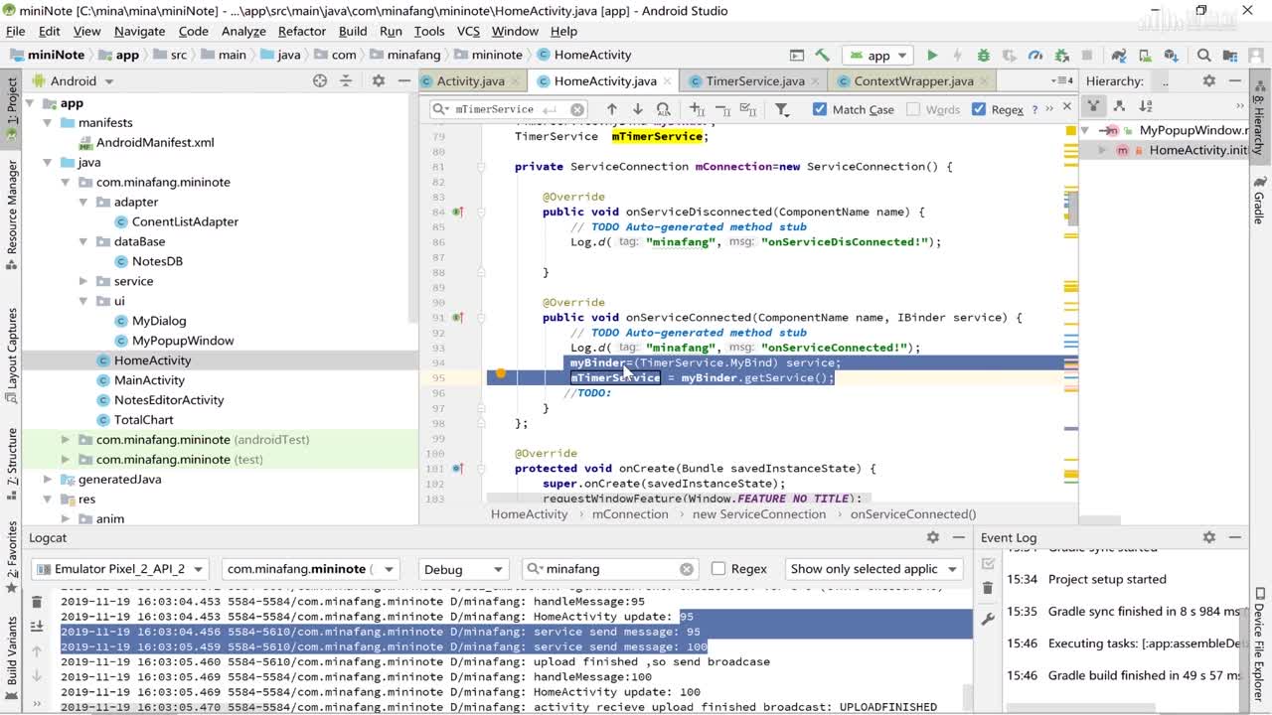Collapse the adapter folder

pos(83,202)
